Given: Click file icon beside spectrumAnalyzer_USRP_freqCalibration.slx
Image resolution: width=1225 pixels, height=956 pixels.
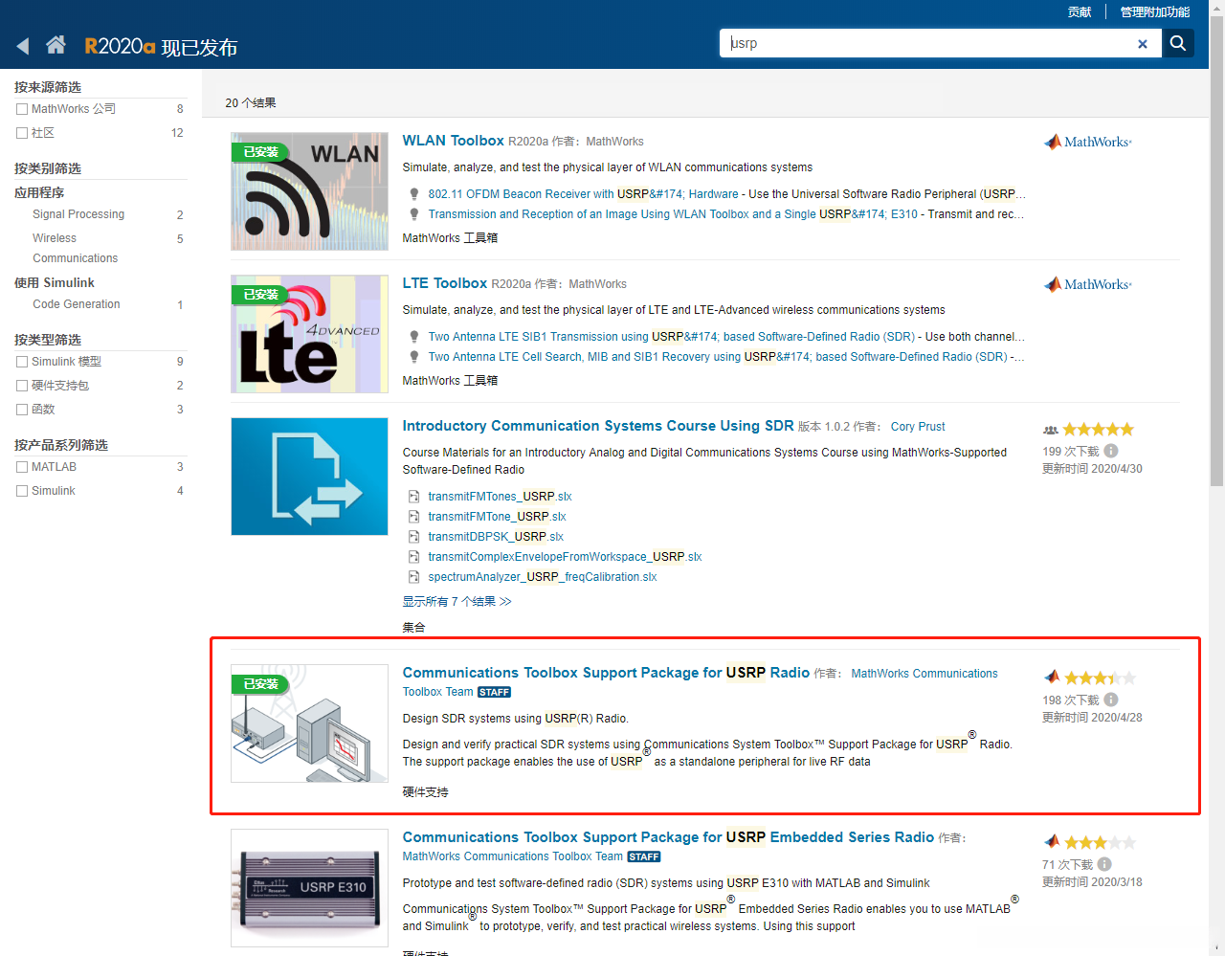Looking at the screenshot, I should coord(414,577).
